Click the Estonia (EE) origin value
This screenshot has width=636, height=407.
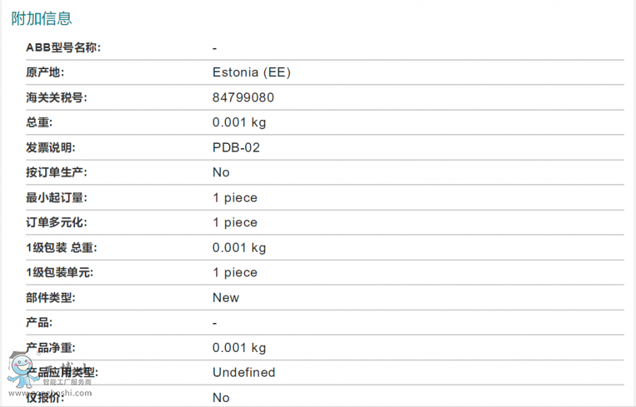point(252,72)
